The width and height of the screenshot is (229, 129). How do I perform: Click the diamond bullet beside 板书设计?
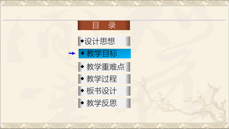(82, 91)
